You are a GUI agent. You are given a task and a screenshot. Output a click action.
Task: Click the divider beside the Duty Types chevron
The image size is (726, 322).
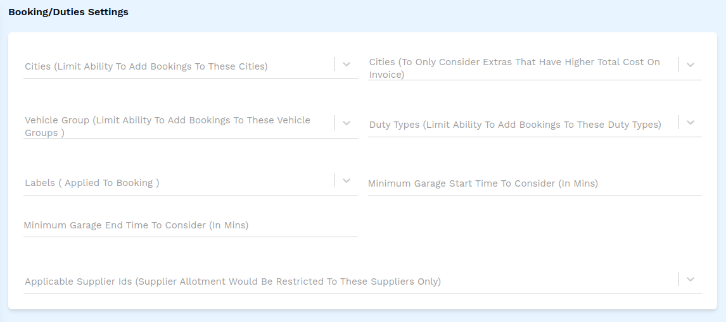point(679,122)
